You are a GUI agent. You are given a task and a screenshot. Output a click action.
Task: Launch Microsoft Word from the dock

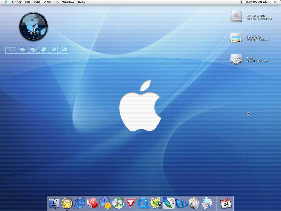coord(181,203)
